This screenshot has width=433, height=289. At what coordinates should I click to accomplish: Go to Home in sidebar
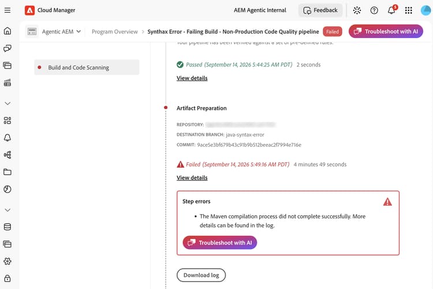(x=8, y=31)
